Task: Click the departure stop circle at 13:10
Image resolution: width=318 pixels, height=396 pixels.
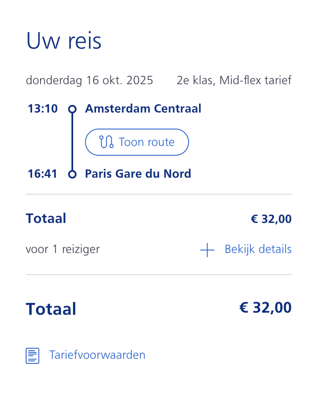Action: [72, 109]
